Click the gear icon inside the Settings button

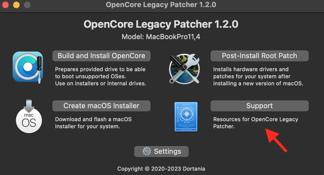(x=147, y=151)
